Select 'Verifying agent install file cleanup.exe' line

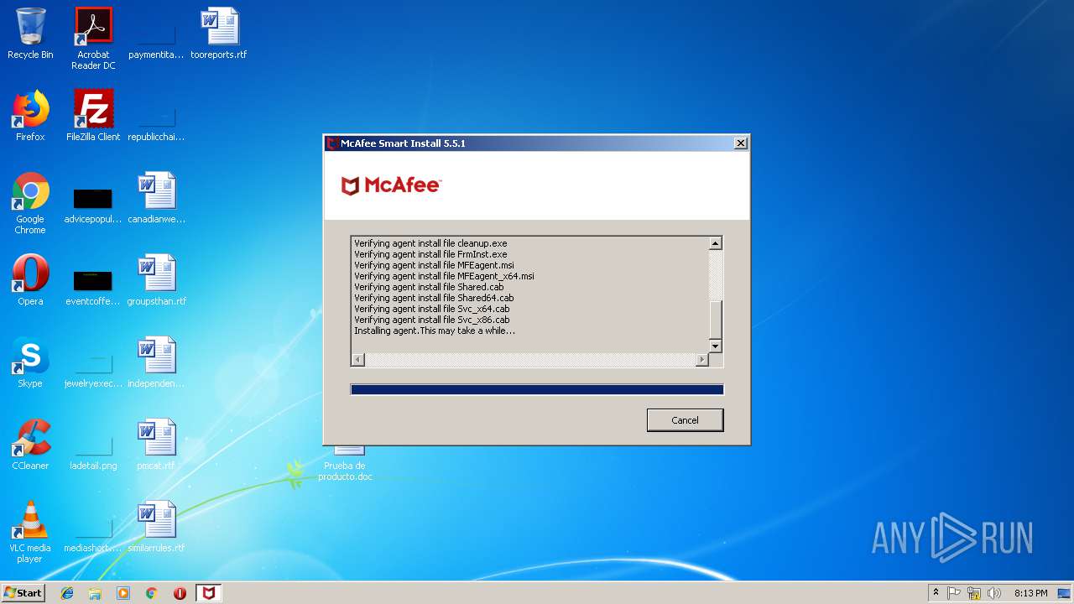(430, 243)
